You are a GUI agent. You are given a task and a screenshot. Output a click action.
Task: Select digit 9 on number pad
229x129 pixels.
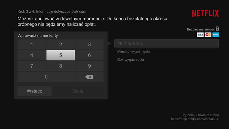89,66
